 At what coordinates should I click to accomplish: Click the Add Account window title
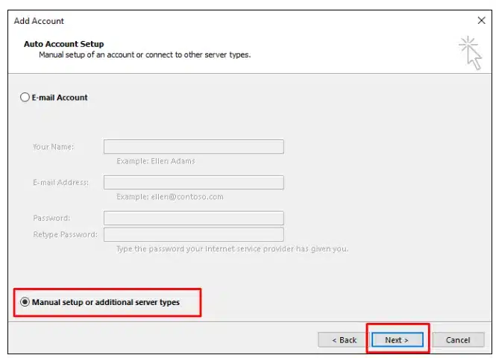tap(39, 21)
